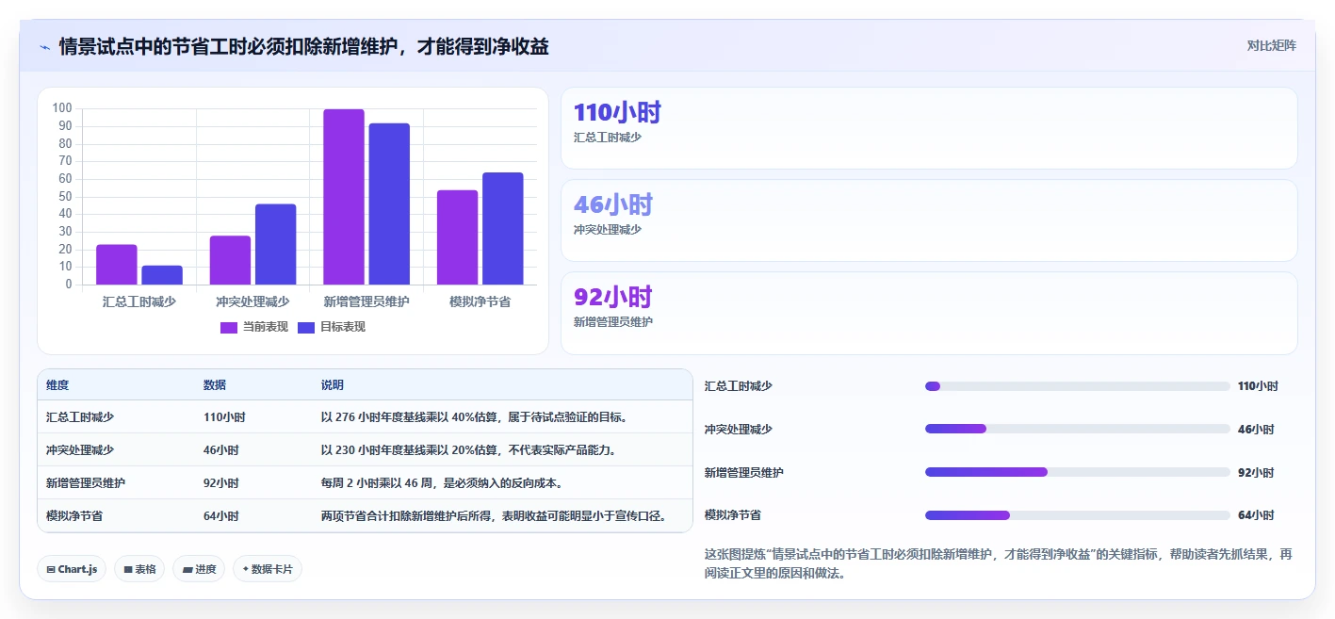Click the 目标表现 bar for 模拟净节省
This screenshot has width=1335, height=619.
[x=502, y=229]
